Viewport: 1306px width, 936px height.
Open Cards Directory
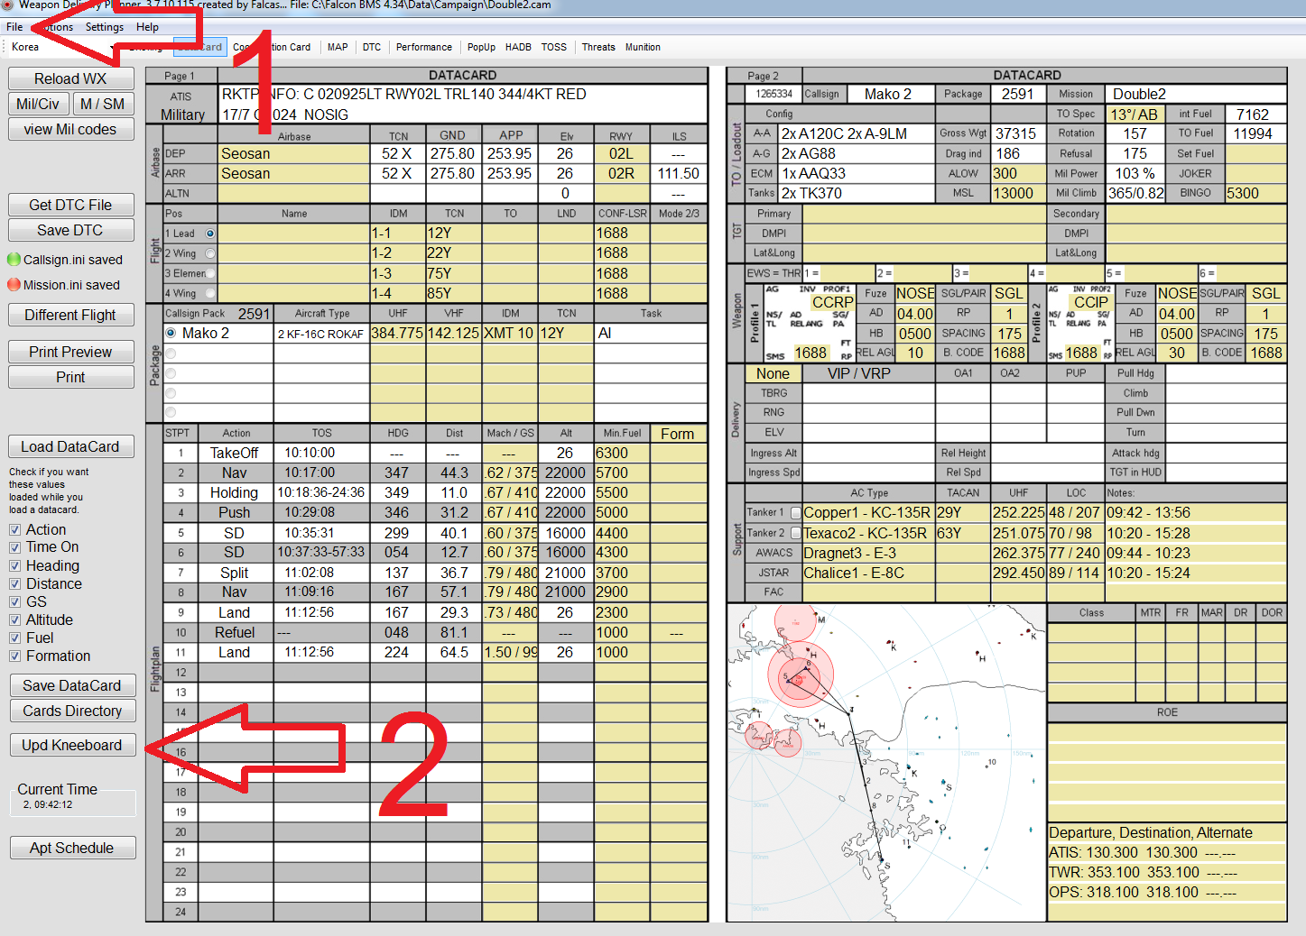point(72,711)
